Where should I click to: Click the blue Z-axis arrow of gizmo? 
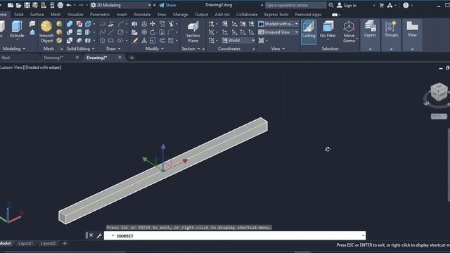(163, 147)
